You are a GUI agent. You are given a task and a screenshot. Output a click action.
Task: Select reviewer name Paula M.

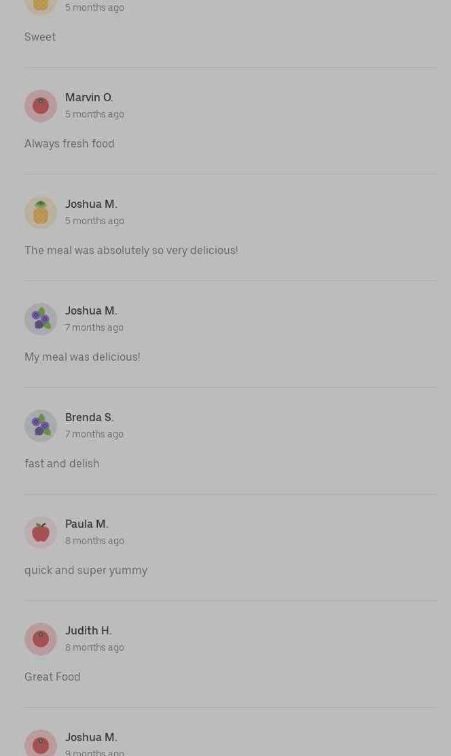86,524
